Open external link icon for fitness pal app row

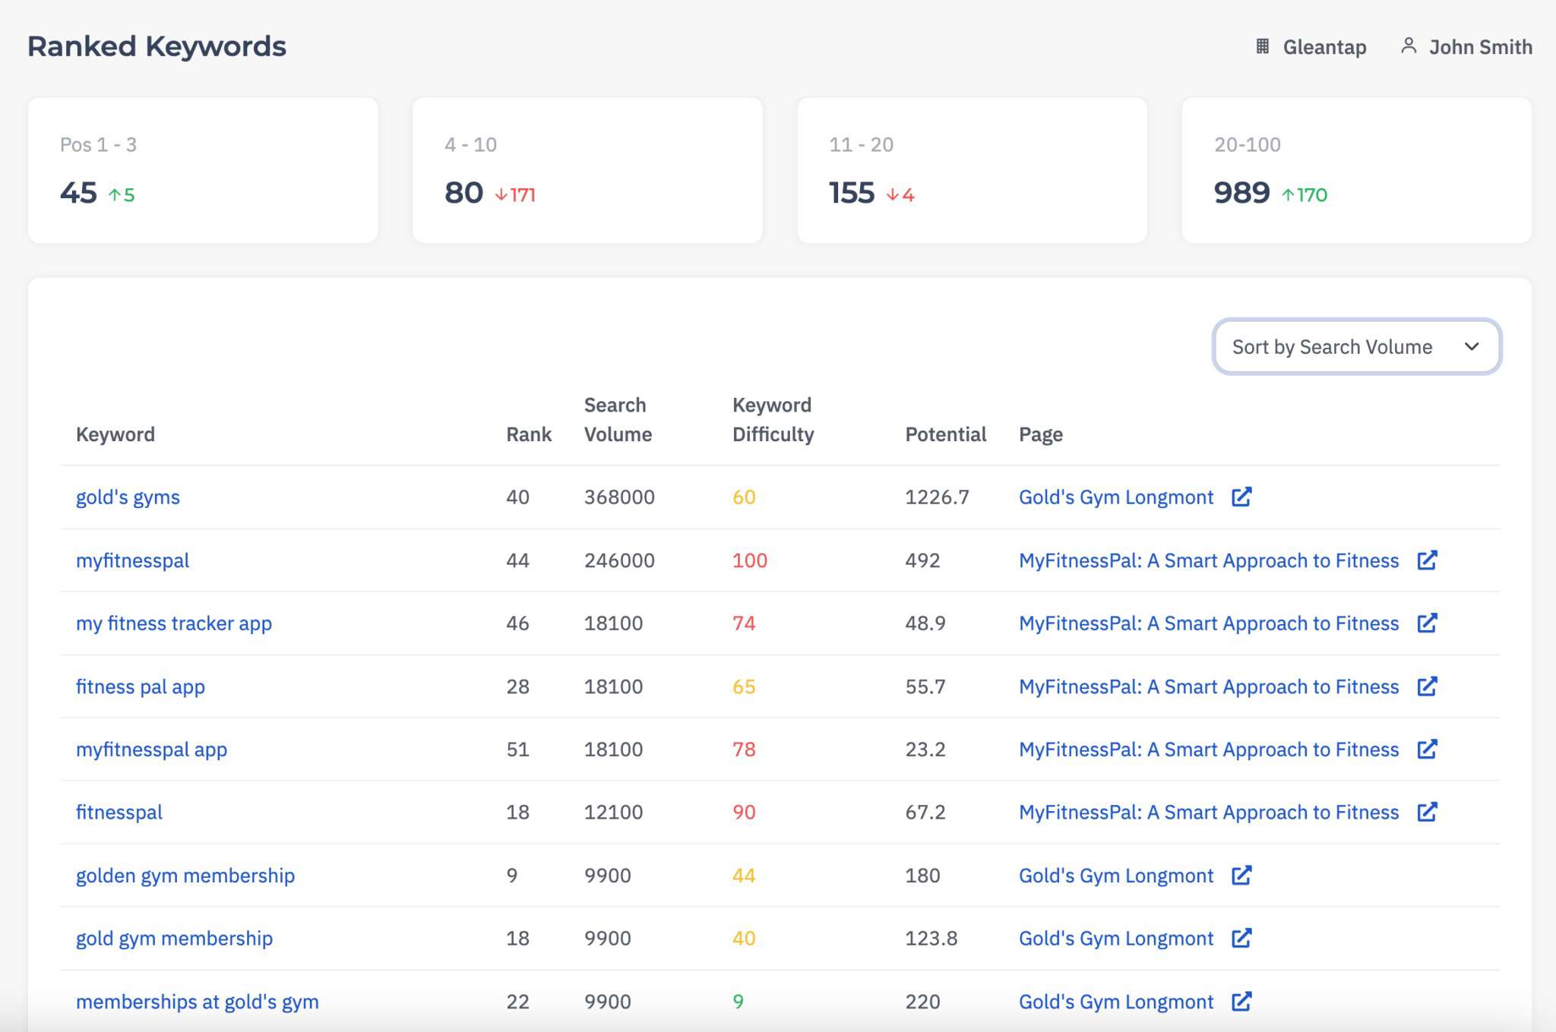(1427, 686)
